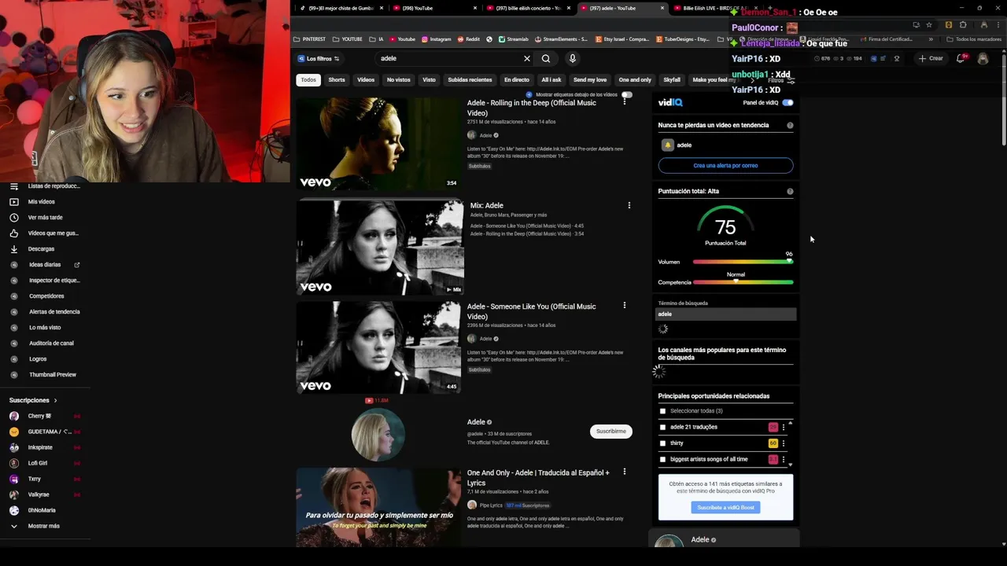Check biggest artists songs of all time checkbox
The height and width of the screenshot is (566, 1007).
click(x=662, y=459)
